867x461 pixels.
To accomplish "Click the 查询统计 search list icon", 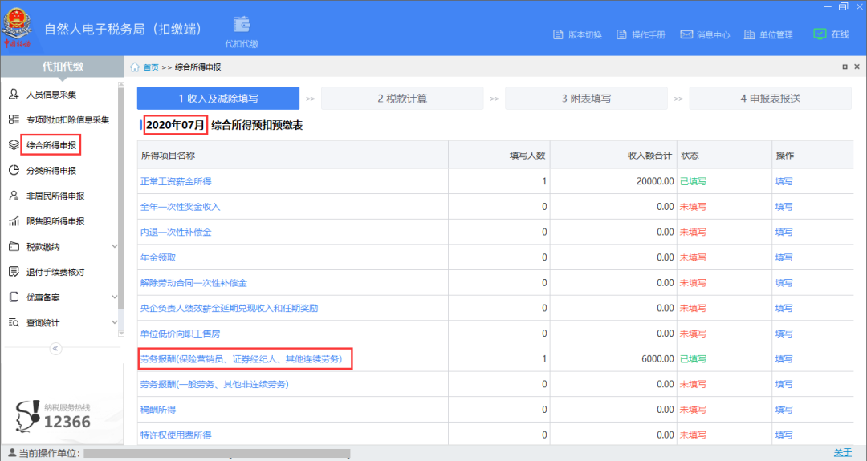I will 14,322.
